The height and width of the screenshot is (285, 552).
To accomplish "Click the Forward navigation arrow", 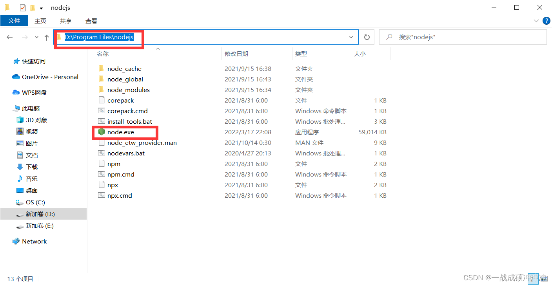I will coord(24,37).
